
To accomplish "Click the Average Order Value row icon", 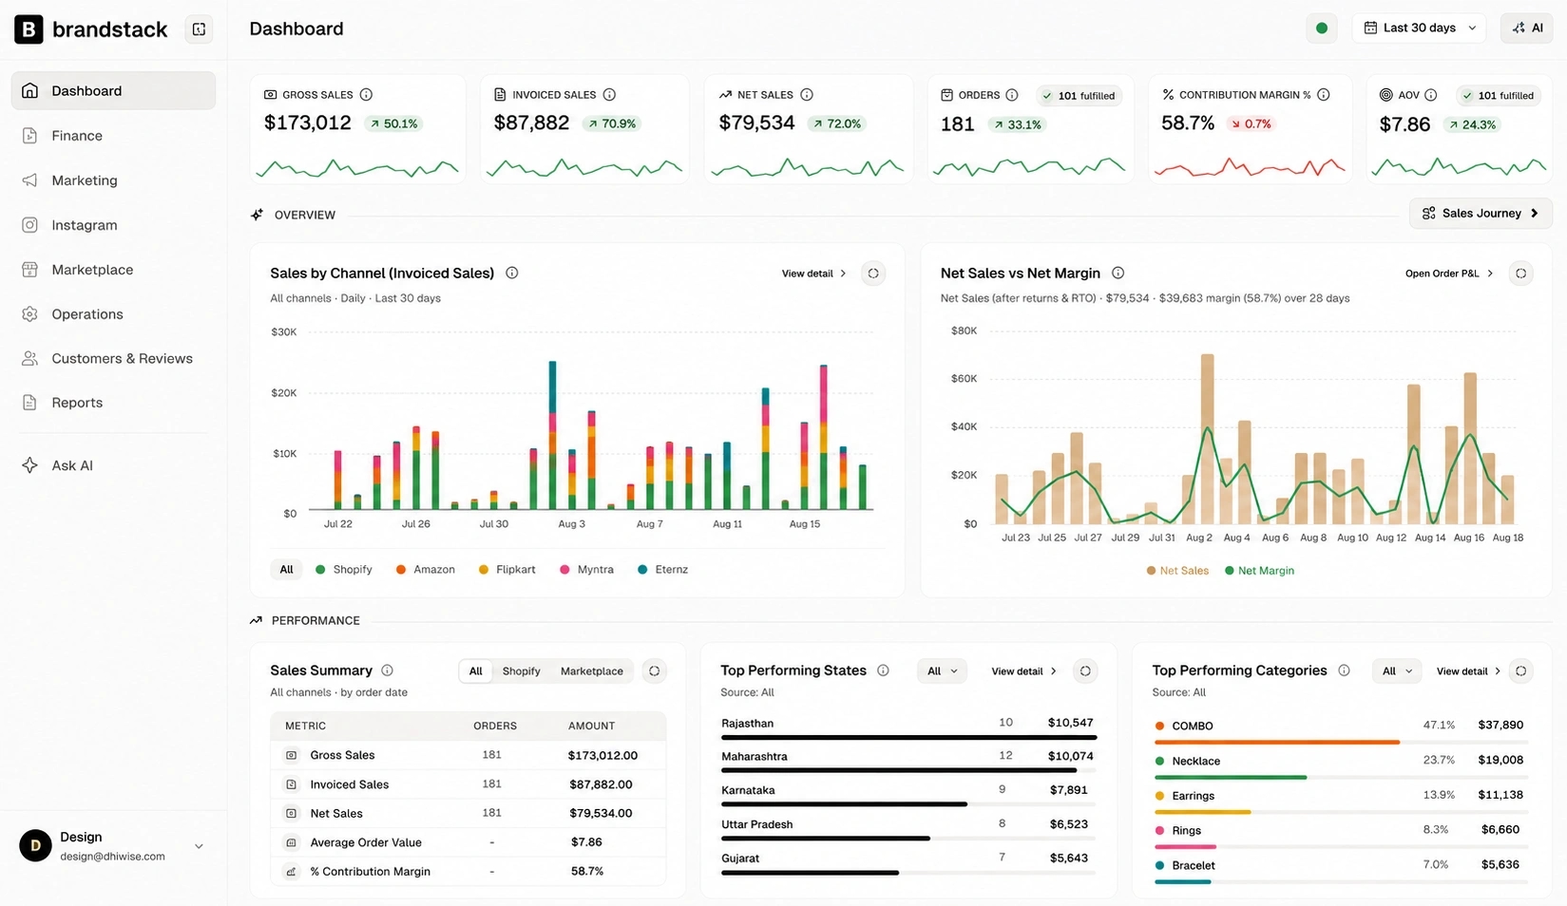I will pos(291,842).
